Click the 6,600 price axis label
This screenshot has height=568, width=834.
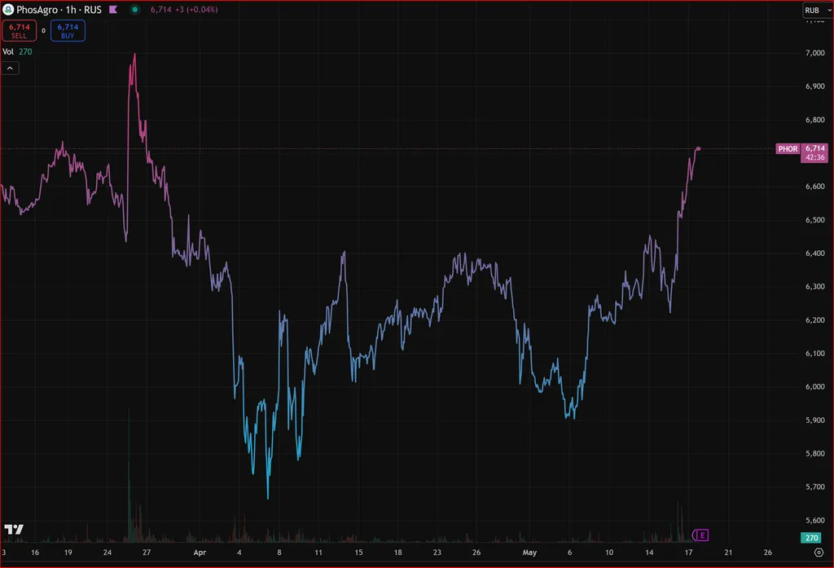tap(814, 187)
